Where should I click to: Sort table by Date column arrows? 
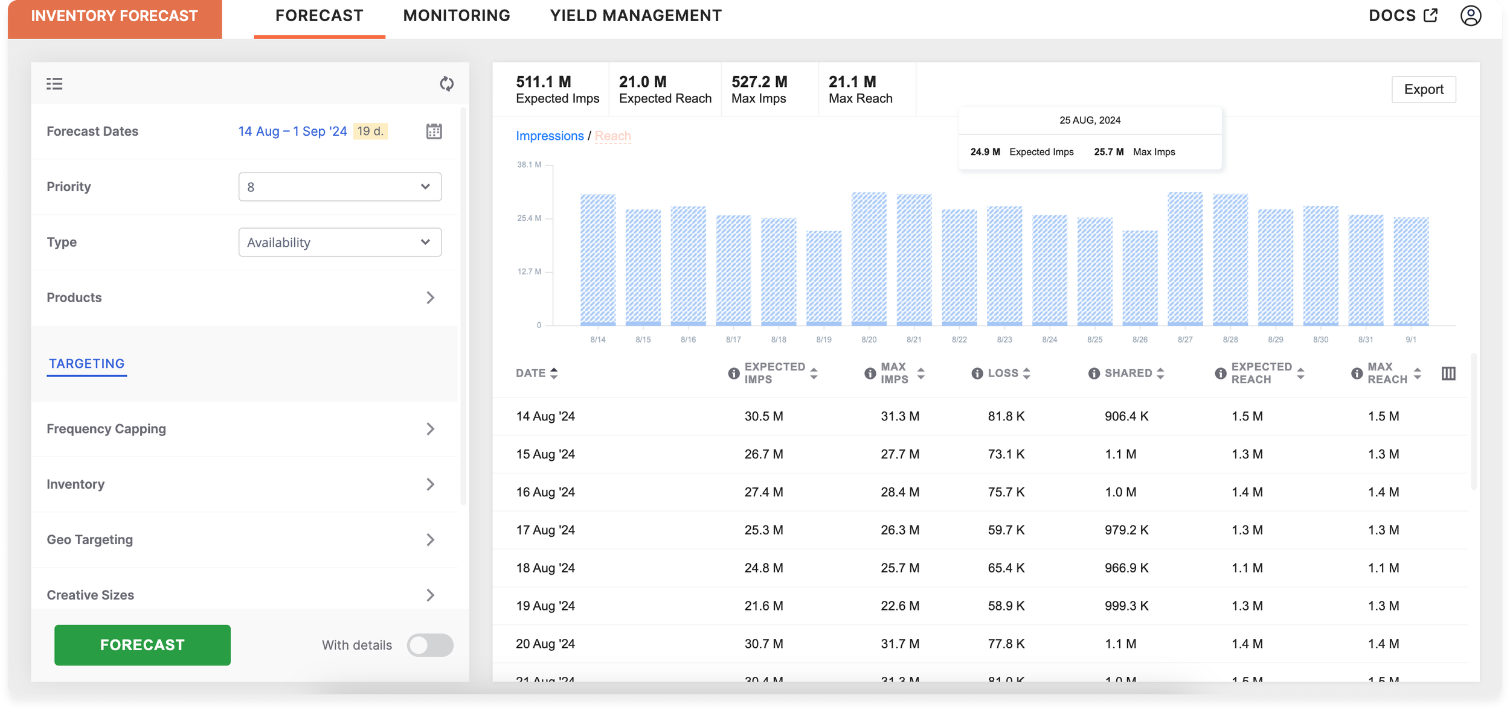point(554,373)
